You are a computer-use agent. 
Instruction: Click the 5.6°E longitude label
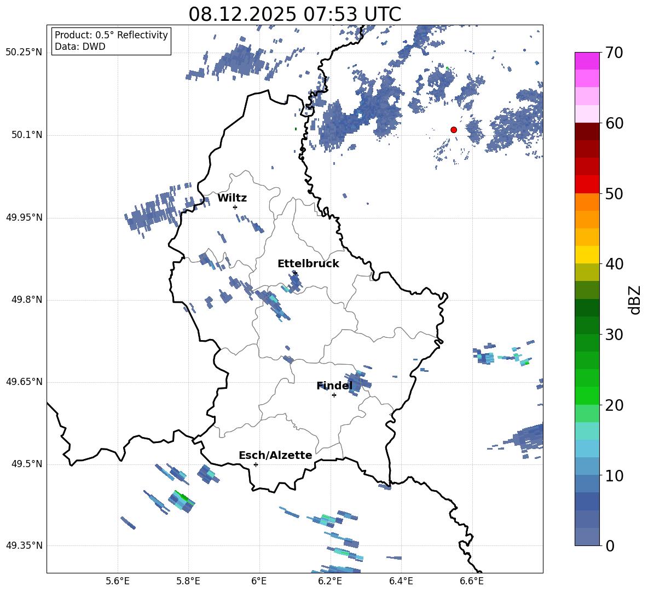118,581
